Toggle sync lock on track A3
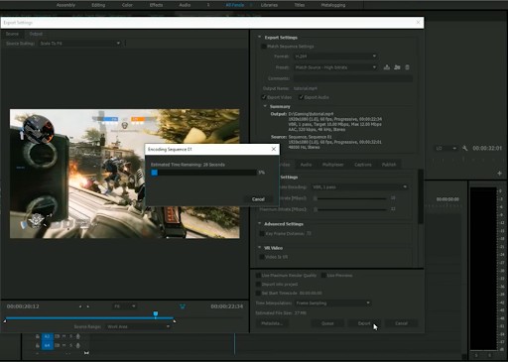Image resolution: width=508 pixels, height=362 pixels. click(x=58, y=336)
